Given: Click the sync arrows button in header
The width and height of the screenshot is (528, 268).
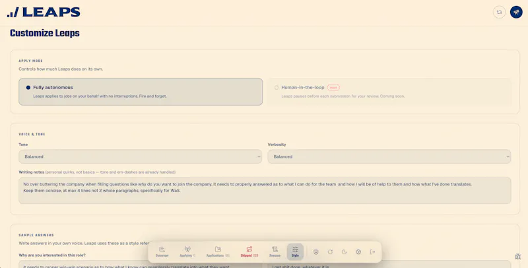Looking at the screenshot, I should [500, 12].
